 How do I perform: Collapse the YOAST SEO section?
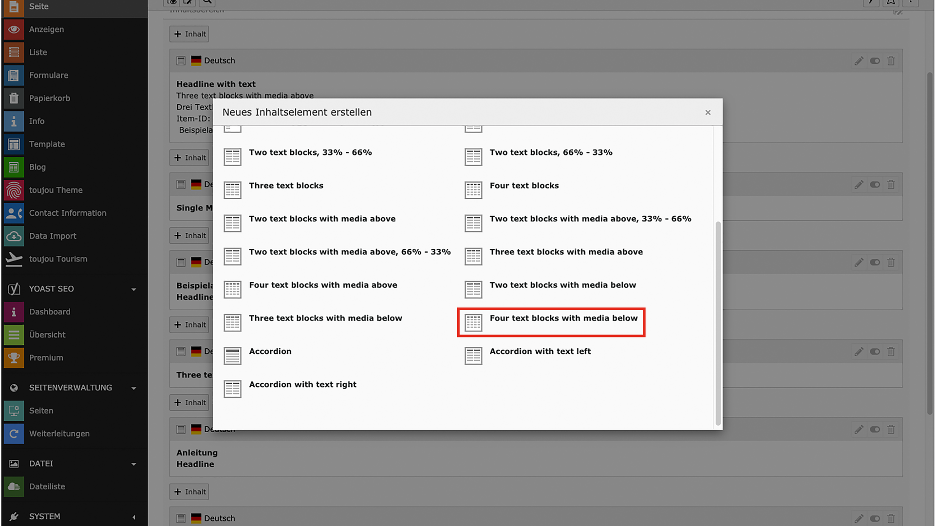pos(133,289)
